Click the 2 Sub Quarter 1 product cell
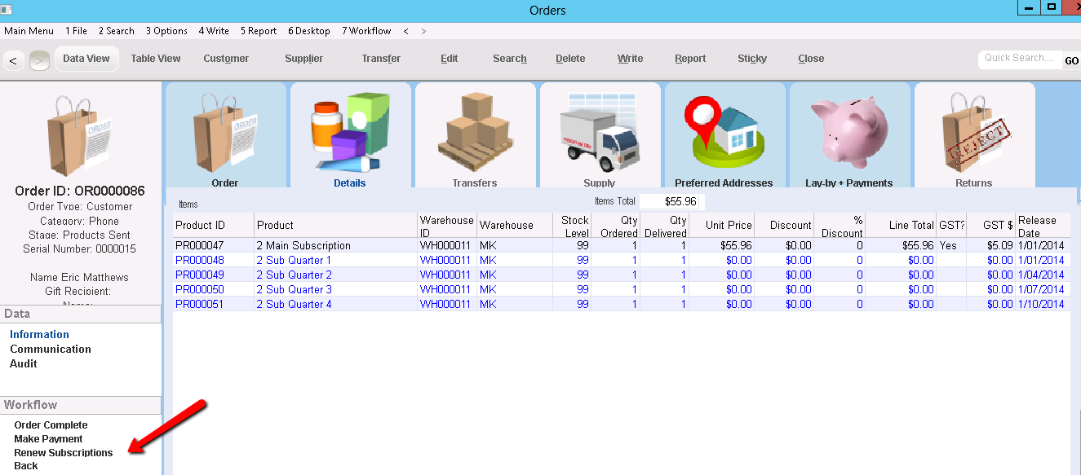 pos(336,261)
